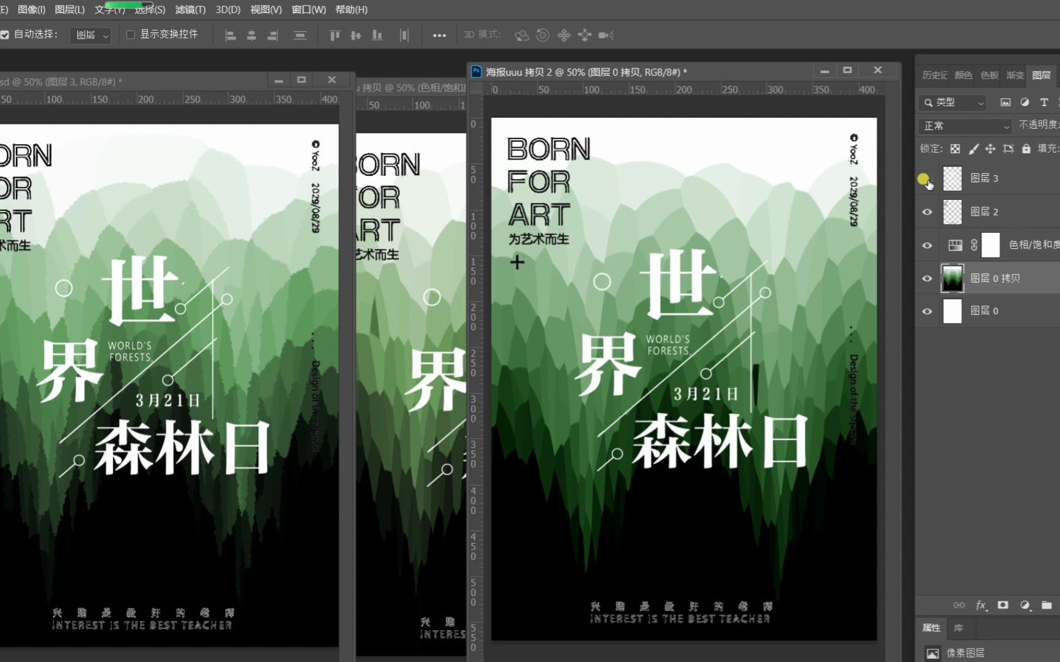Viewport: 1060px width, 662px height.
Task: Minimize the 海报uuu 拷贝 2 document window
Action: [x=824, y=71]
